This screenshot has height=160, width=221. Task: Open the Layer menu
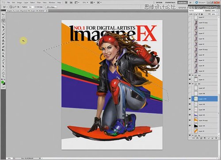coord(26,3)
